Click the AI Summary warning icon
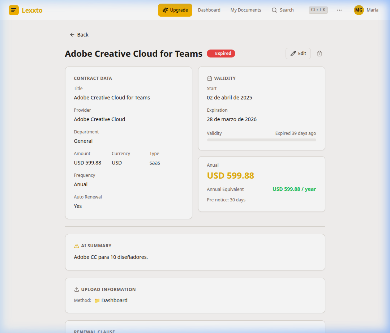Viewport: 390px width, 333px height. click(x=77, y=246)
